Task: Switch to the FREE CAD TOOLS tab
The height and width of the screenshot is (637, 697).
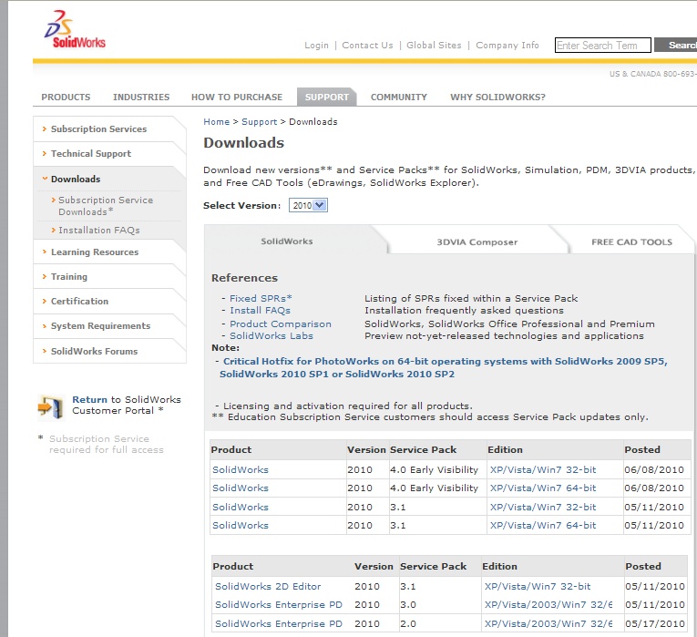Action: pyautogui.click(x=631, y=242)
